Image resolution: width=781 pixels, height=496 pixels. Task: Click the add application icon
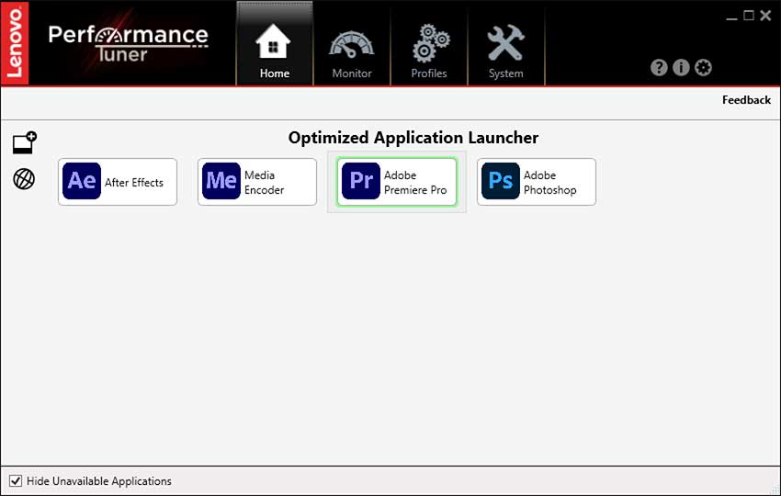25,142
